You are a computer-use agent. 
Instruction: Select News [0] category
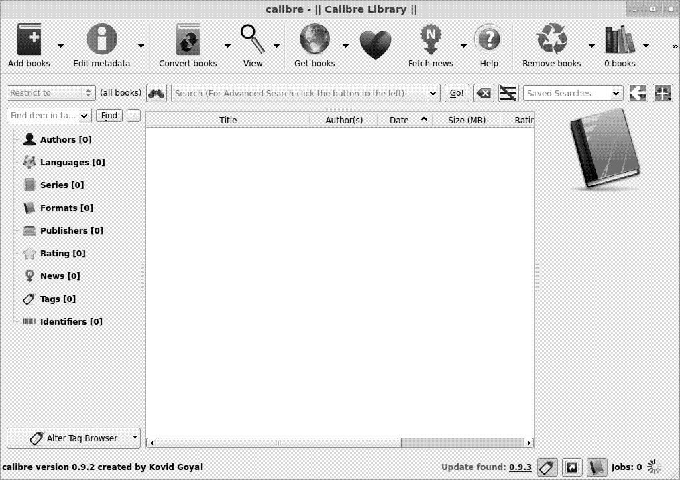(x=60, y=276)
